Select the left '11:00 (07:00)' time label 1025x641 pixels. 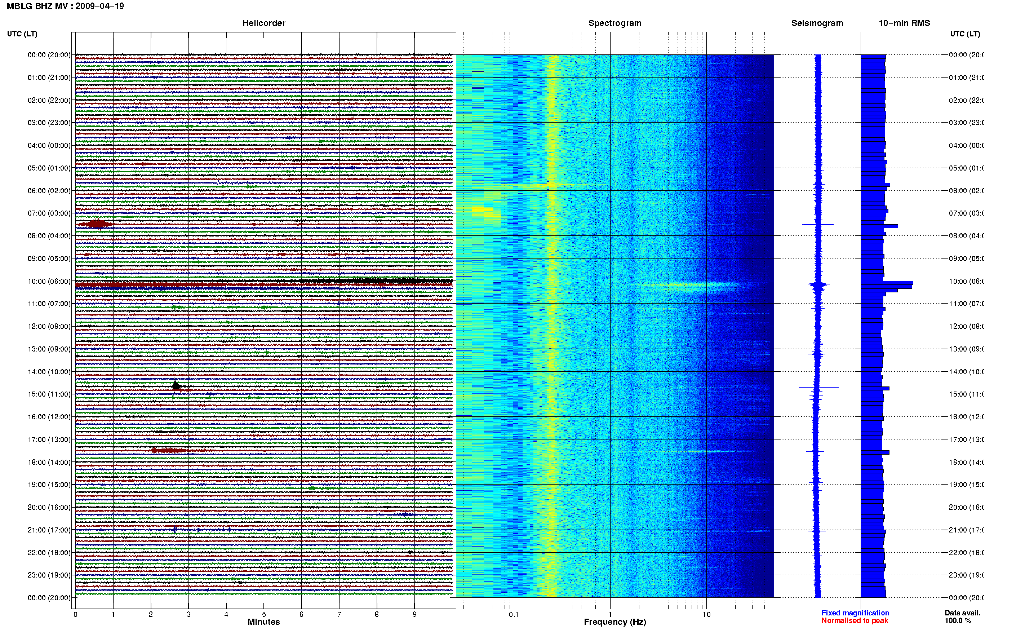pos(49,304)
